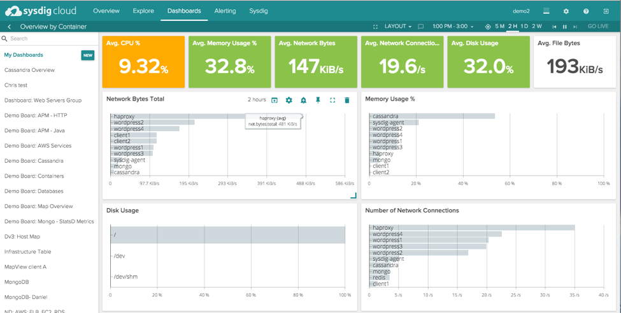The width and height of the screenshot is (621, 313).
Task: Expand Network Bytes Total panel to fullscreen
Action: click(332, 100)
